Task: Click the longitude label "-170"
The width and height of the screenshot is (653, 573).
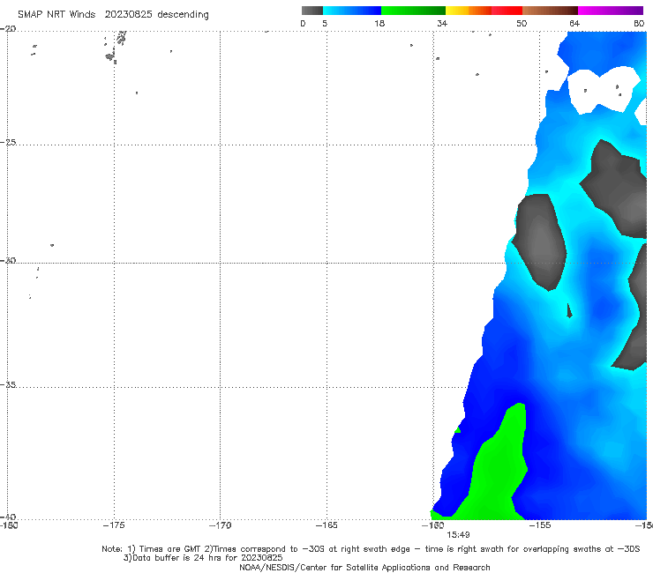Action: [220, 525]
